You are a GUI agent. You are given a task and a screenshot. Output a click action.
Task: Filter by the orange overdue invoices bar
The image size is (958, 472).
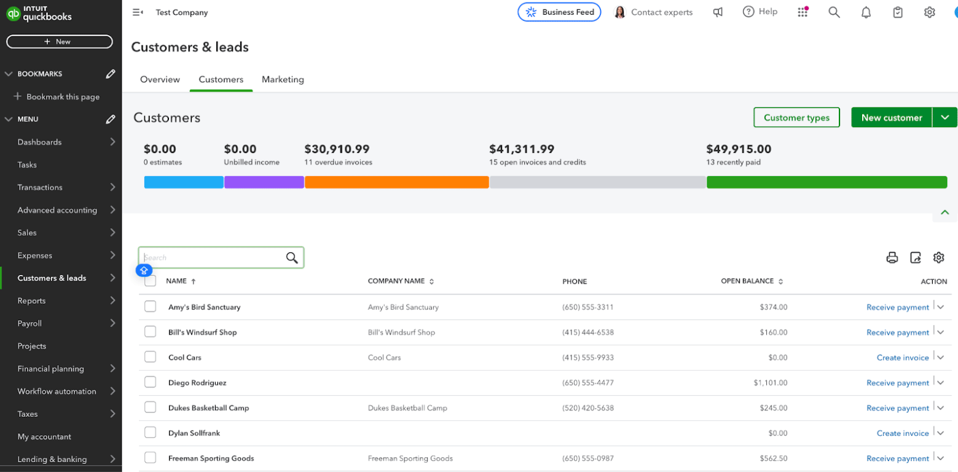396,182
